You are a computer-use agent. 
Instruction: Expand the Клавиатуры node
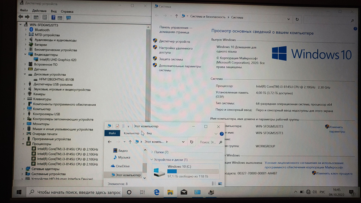24,99
